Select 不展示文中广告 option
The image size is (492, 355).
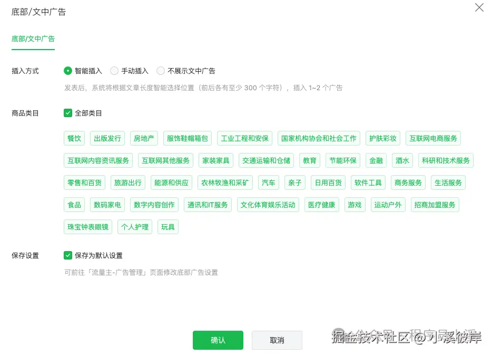tap(160, 71)
